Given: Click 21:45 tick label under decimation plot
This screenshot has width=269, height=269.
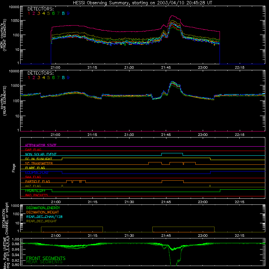Looking at the screenshot, I should (x=166, y=236).
